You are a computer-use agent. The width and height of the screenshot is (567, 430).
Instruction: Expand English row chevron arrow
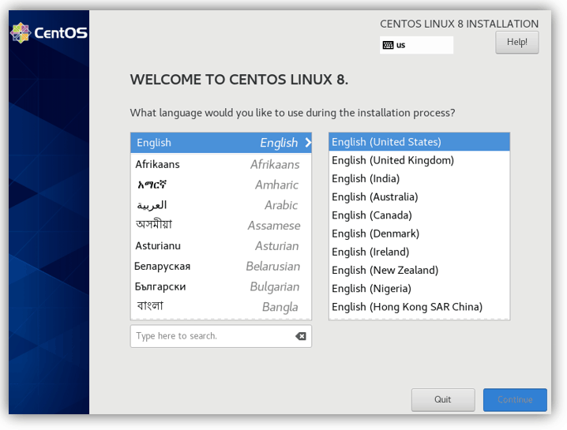tap(308, 142)
